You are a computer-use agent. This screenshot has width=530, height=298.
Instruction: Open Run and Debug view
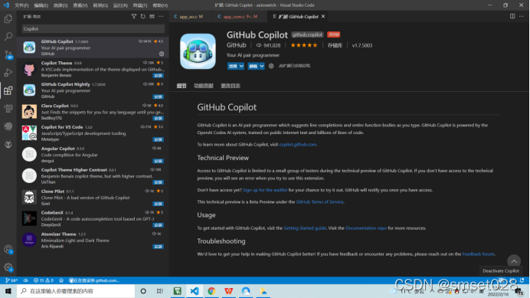tap(8, 72)
